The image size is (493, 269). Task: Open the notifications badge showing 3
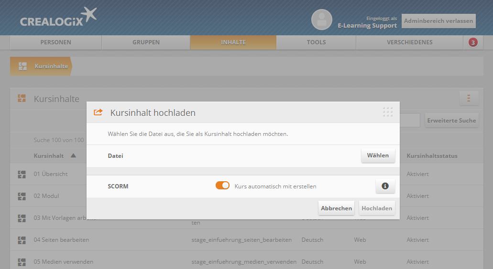473,42
